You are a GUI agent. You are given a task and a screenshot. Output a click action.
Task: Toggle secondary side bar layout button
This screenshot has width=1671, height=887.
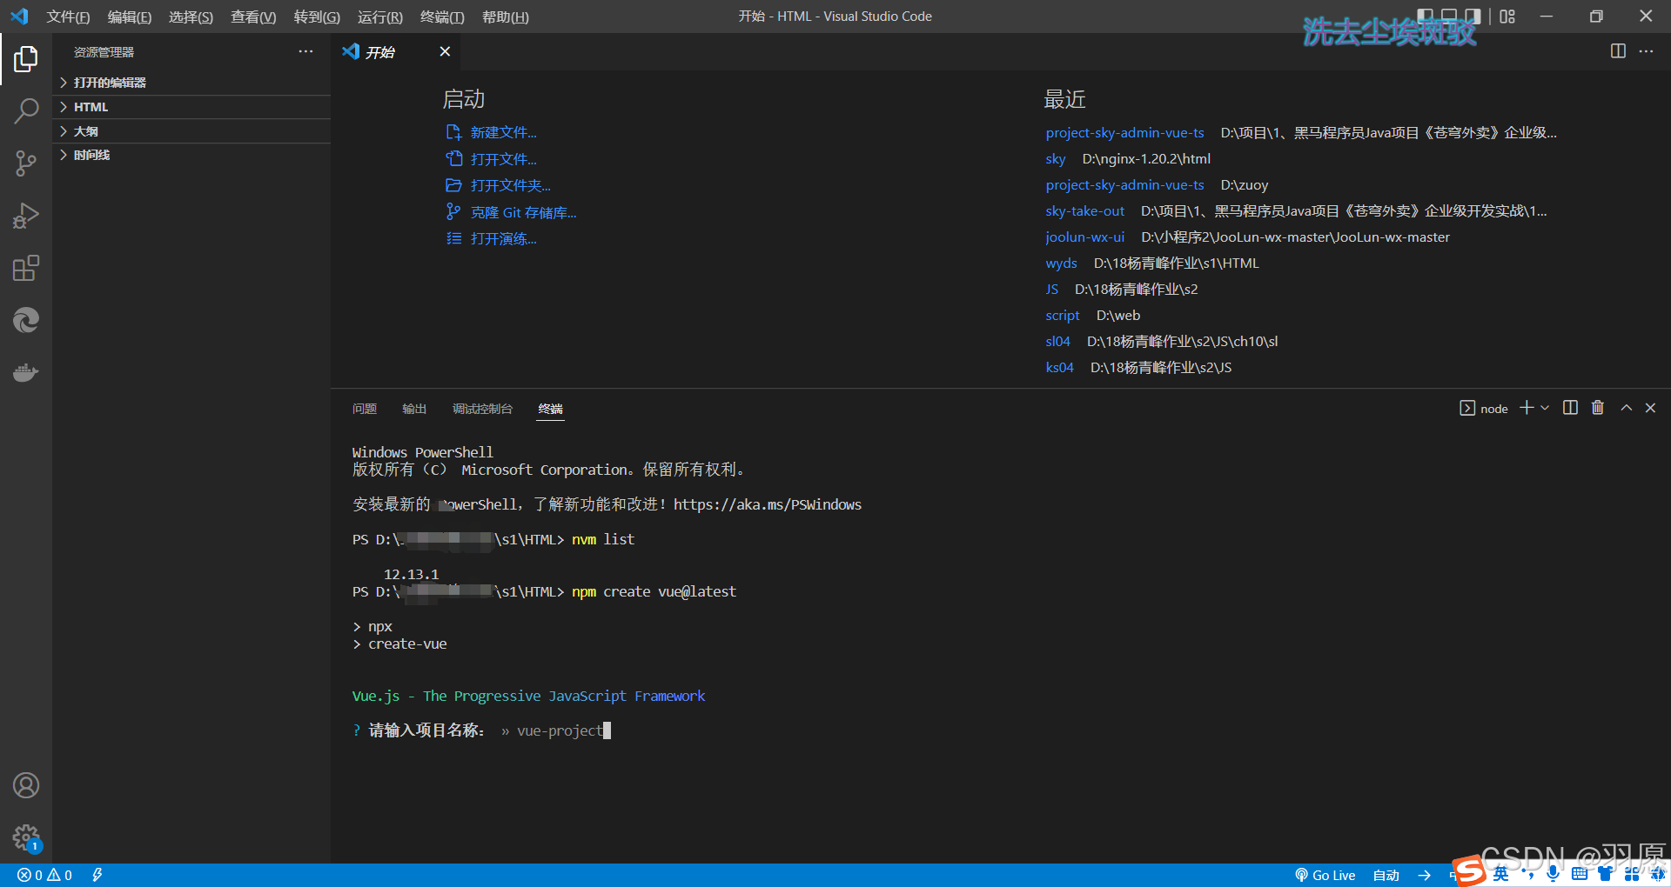pyautogui.click(x=1473, y=16)
